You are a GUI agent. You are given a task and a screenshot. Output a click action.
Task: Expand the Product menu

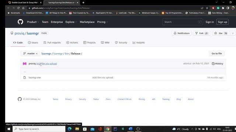coord(33,22)
